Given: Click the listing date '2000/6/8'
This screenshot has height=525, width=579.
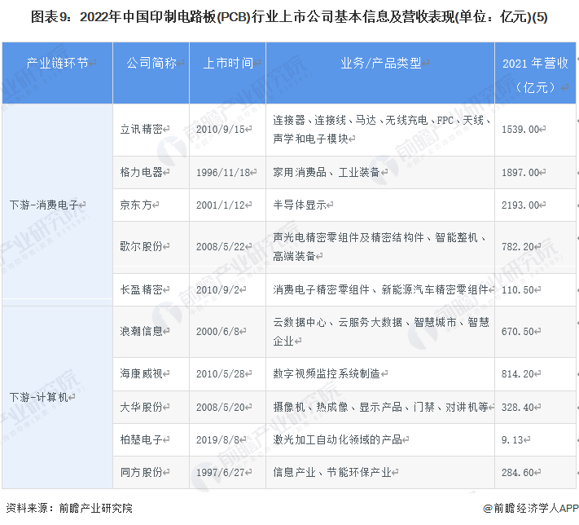Looking at the screenshot, I should (x=218, y=332).
